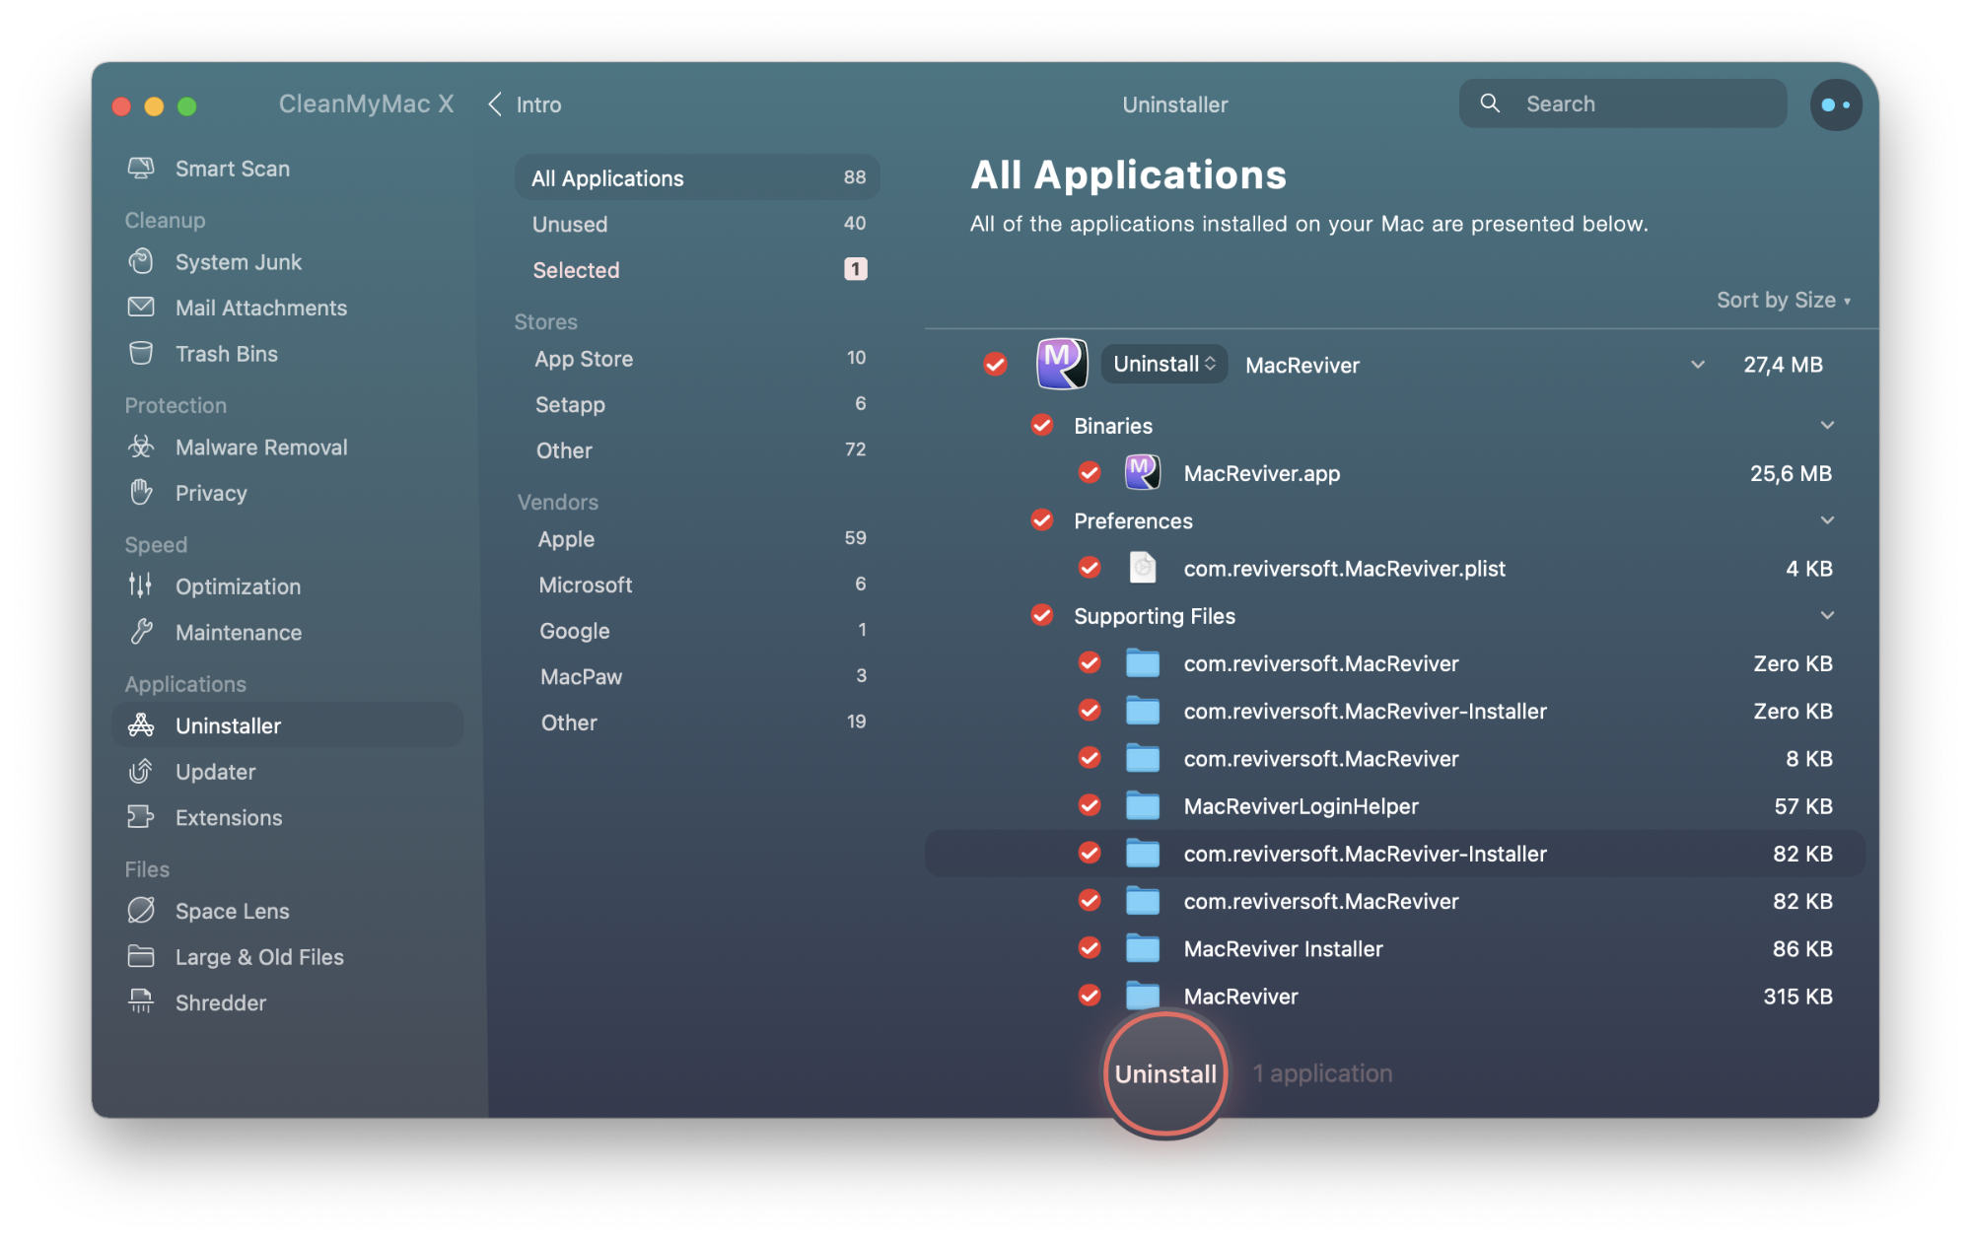Filter by App Store apps
This screenshot has height=1240, width=1971.
click(x=697, y=359)
